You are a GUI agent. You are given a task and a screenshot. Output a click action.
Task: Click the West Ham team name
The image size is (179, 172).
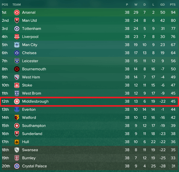pyautogui.click(x=31, y=77)
